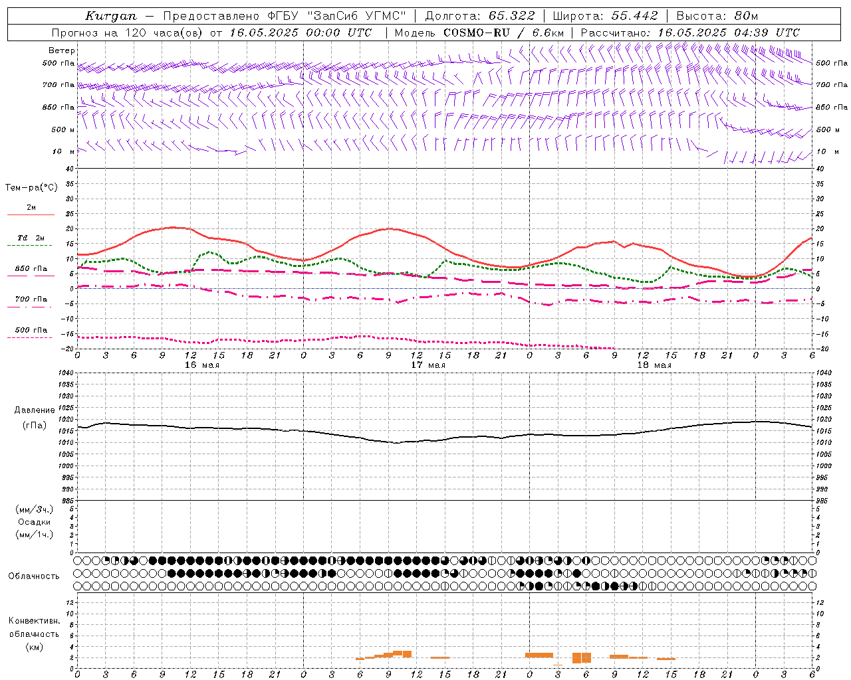Click the 'Ветер' wind panel label
The height and width of the screenshot is (680, 851).
click(61, 50)
